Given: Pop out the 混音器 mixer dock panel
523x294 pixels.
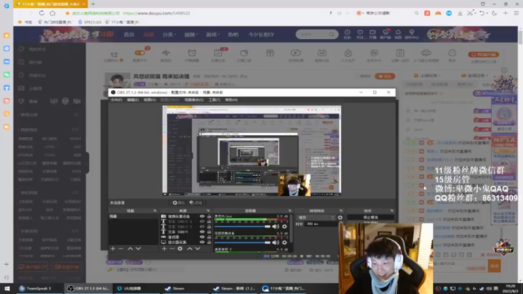Looking at the screenshot, I should click(x=290, y=210).
